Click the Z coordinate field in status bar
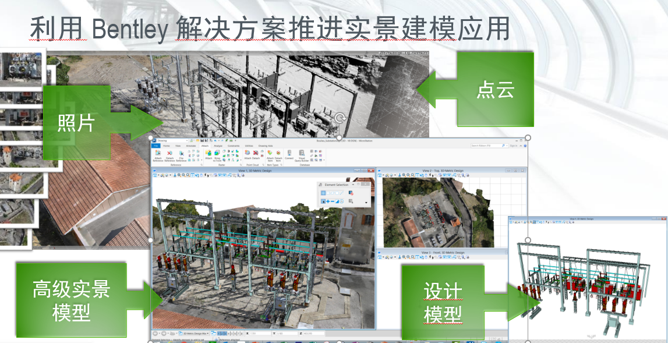 pyautogui.click(x=313, y=333)
